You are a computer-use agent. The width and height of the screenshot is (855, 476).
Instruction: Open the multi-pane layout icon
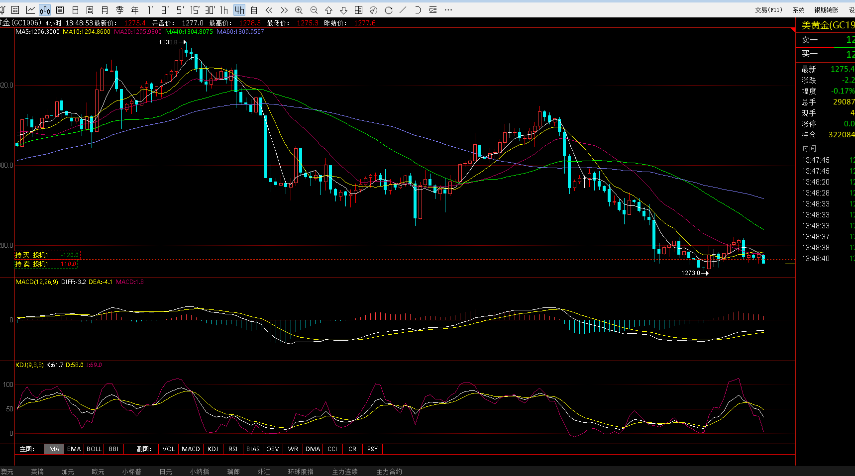pyautogui.click(x=359, y=10)
